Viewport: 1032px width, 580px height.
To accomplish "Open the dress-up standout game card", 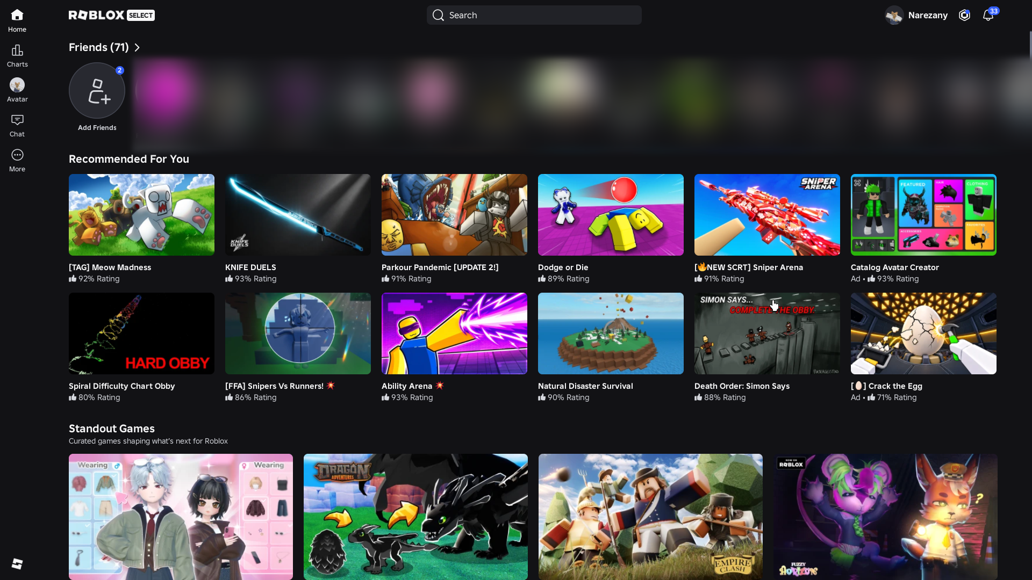I will (181, 517).
